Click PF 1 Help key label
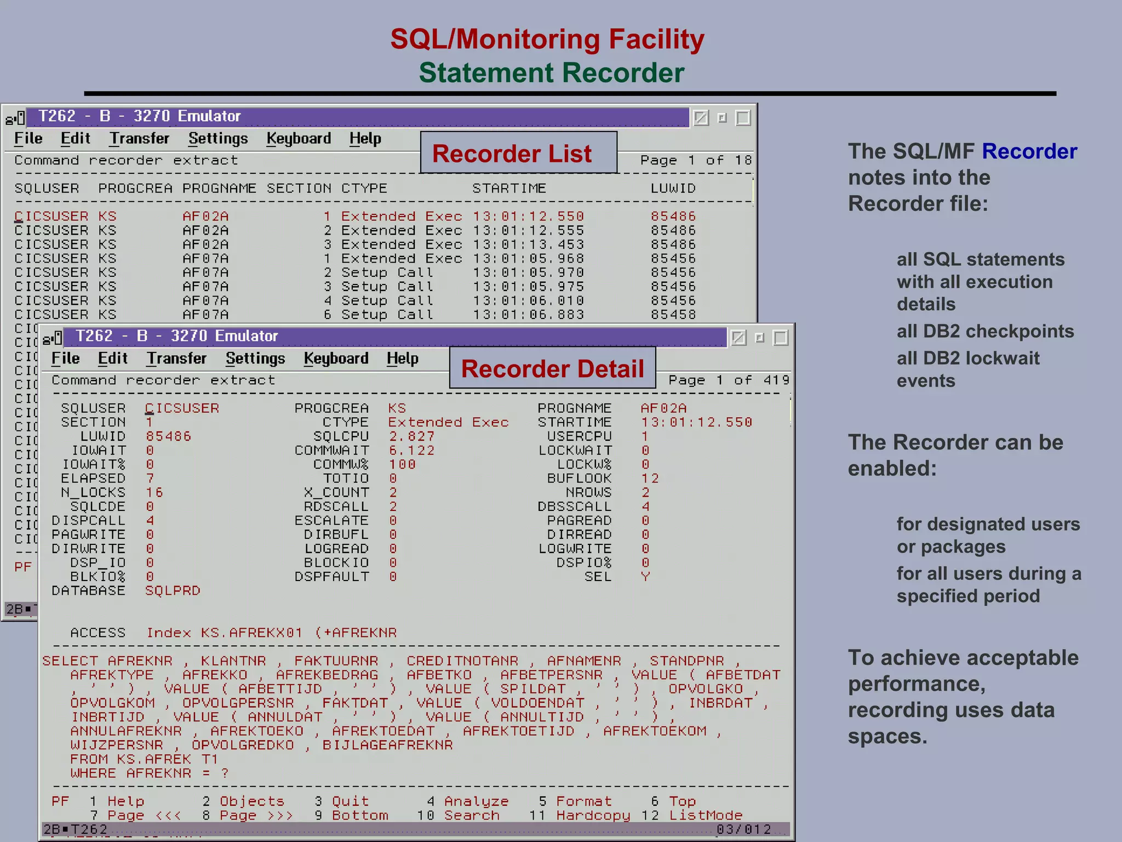The height and width of the screenshot is (842, 1122). (117, 801)
